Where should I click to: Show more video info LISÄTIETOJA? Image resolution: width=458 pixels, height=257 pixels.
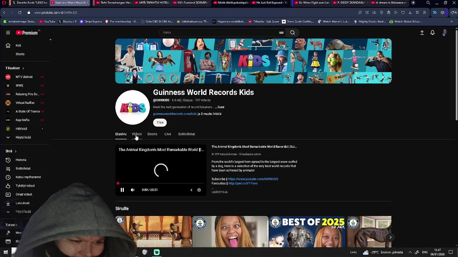coord(219,192)
